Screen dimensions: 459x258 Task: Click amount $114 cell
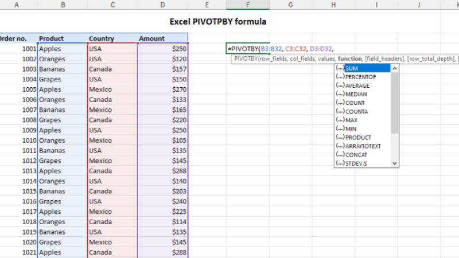coord(162,222)
